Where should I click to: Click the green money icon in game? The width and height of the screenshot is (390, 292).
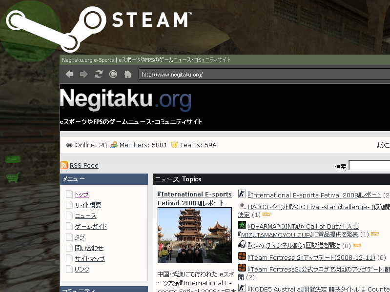tap(13, 159)
